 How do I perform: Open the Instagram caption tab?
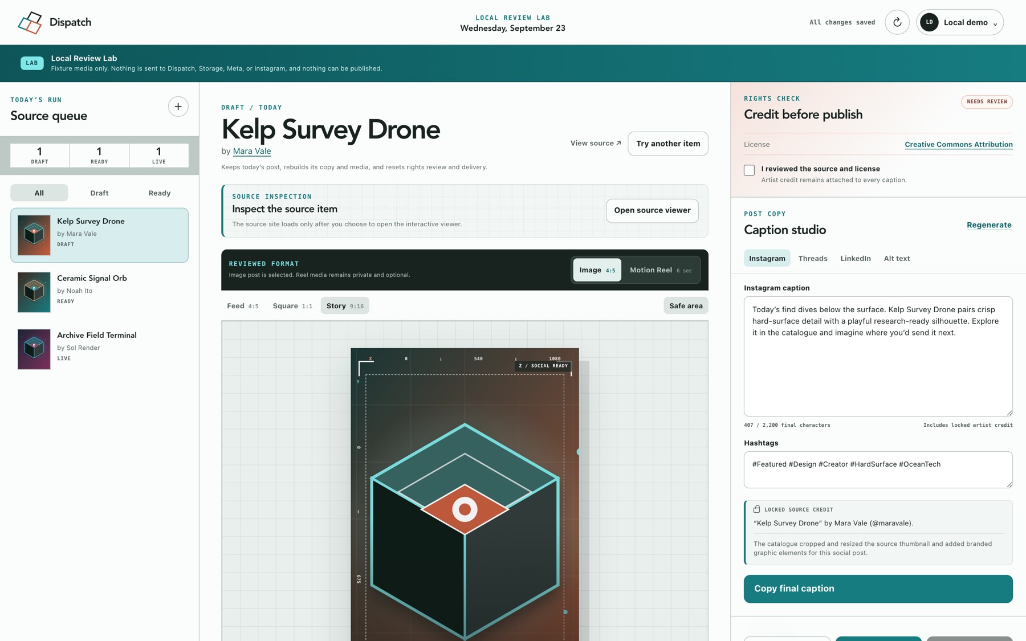(767, 258)
